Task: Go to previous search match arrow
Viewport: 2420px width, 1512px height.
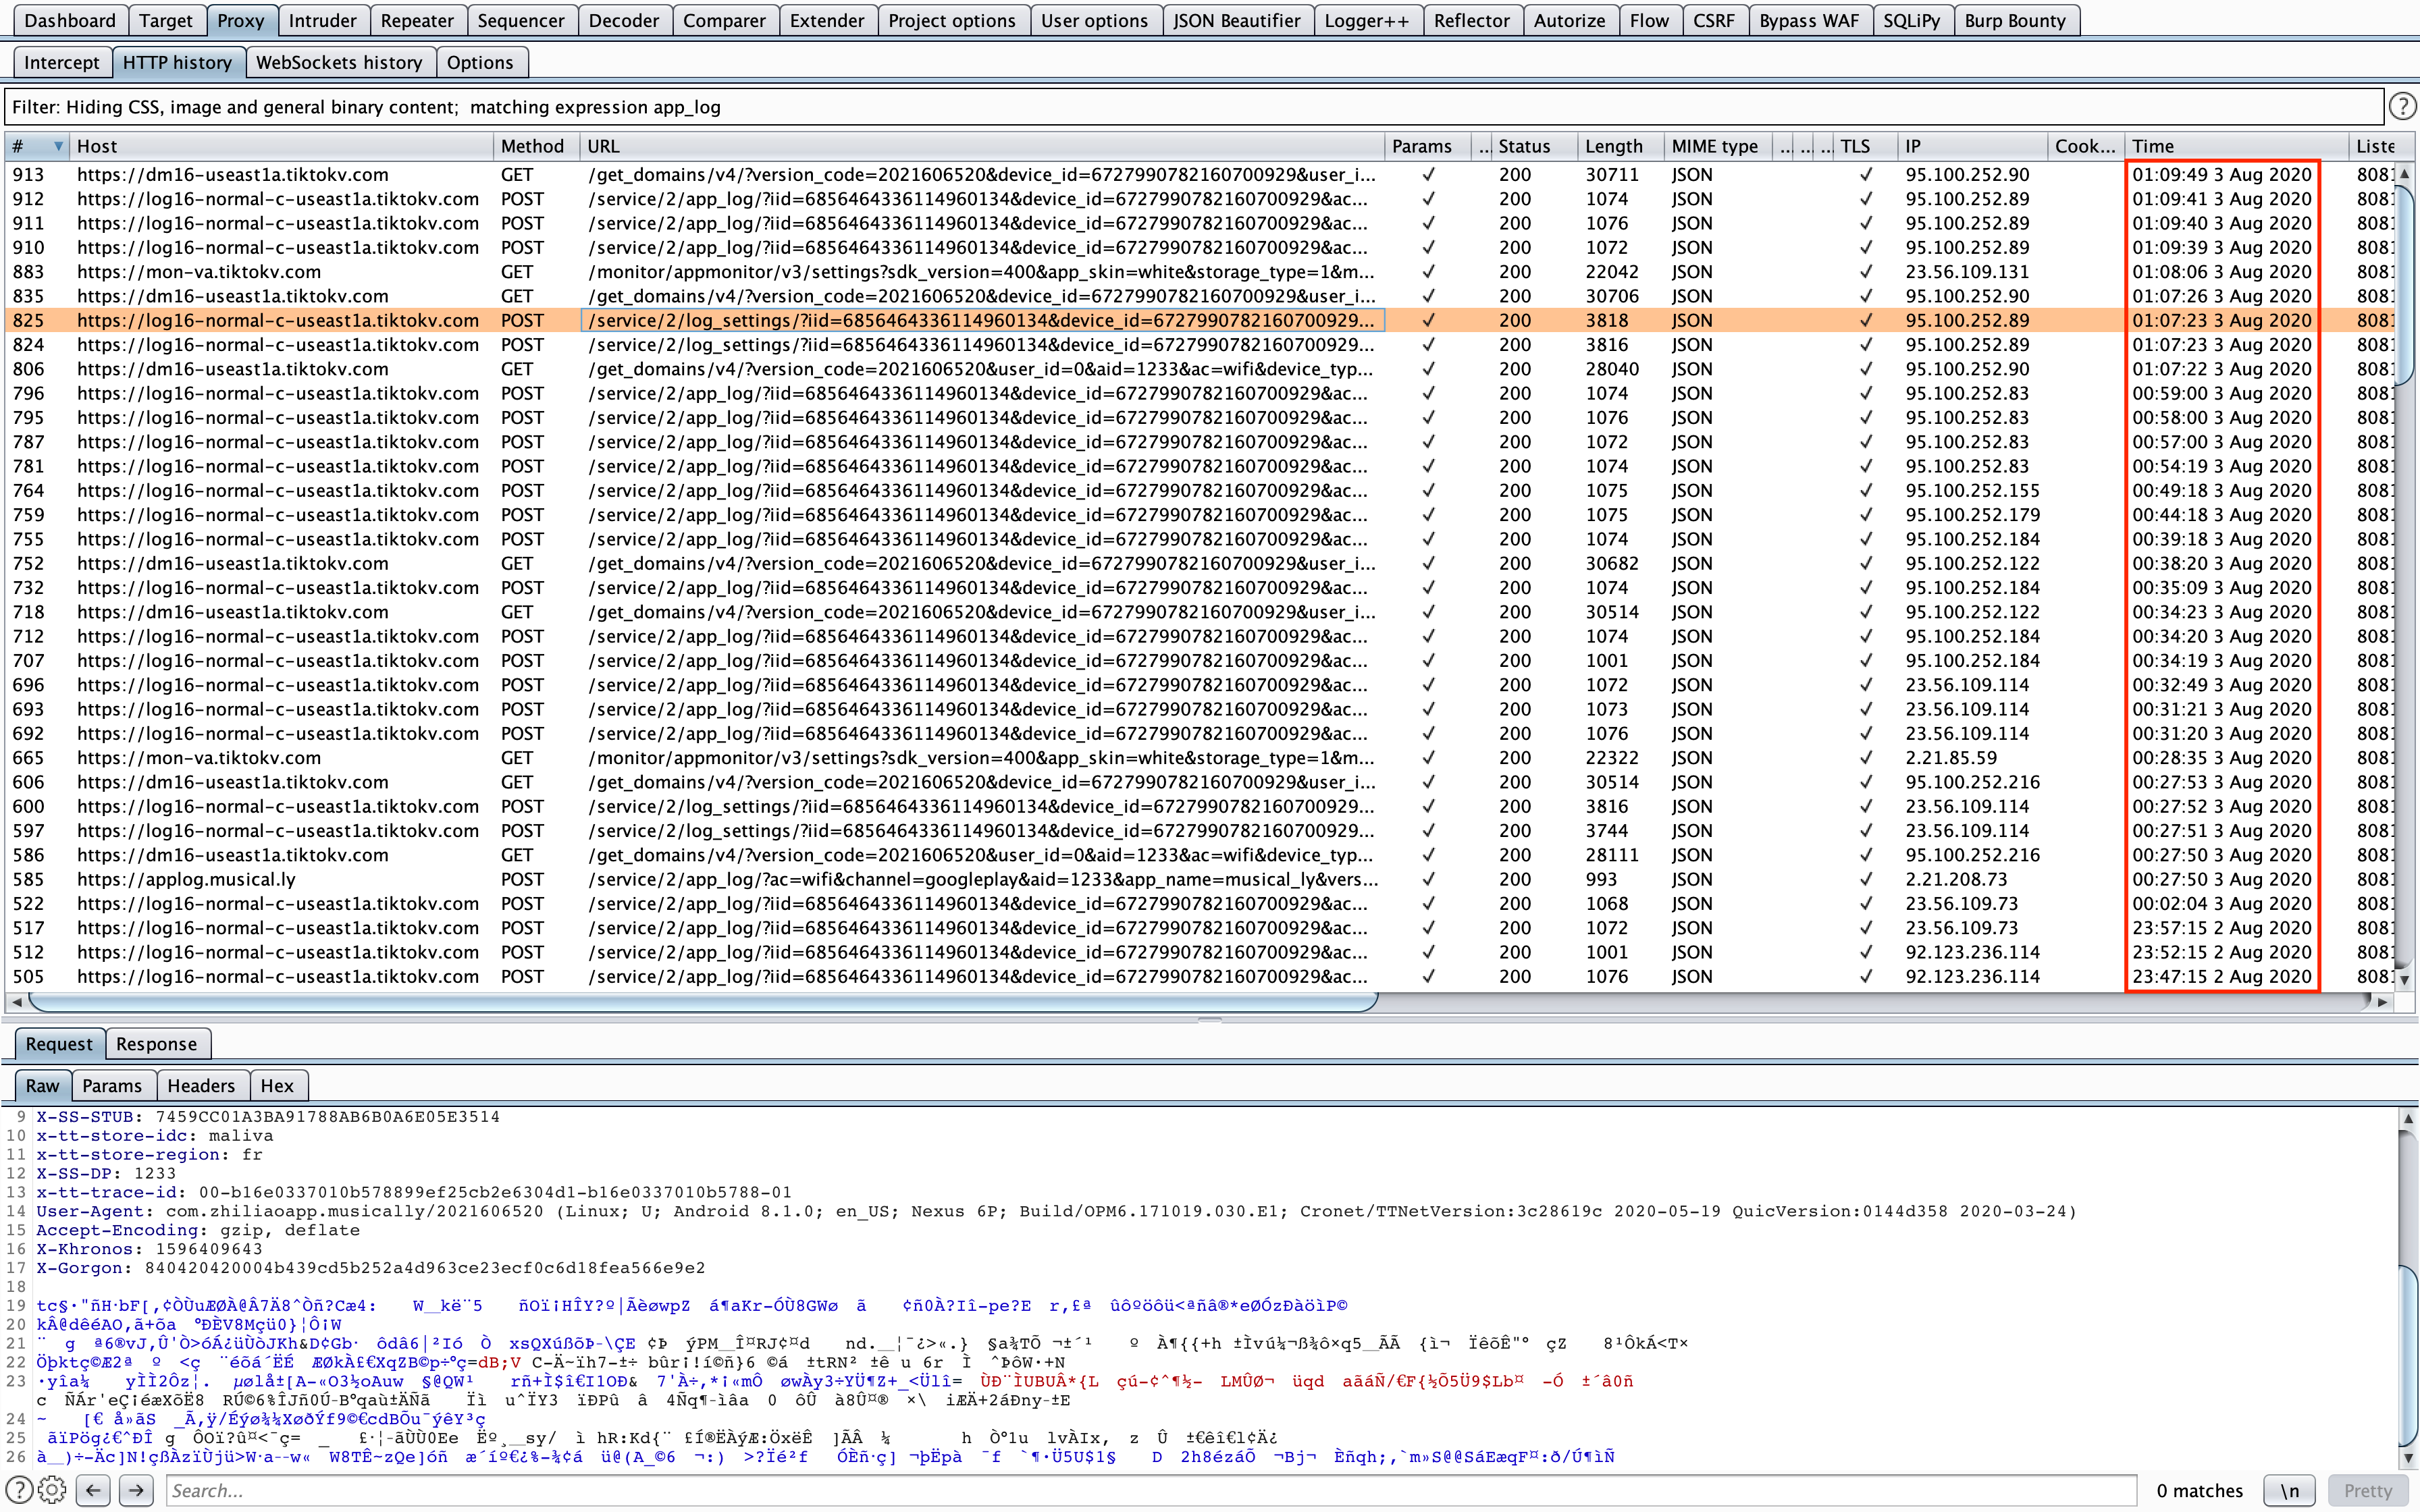Action: (93, 1490)
